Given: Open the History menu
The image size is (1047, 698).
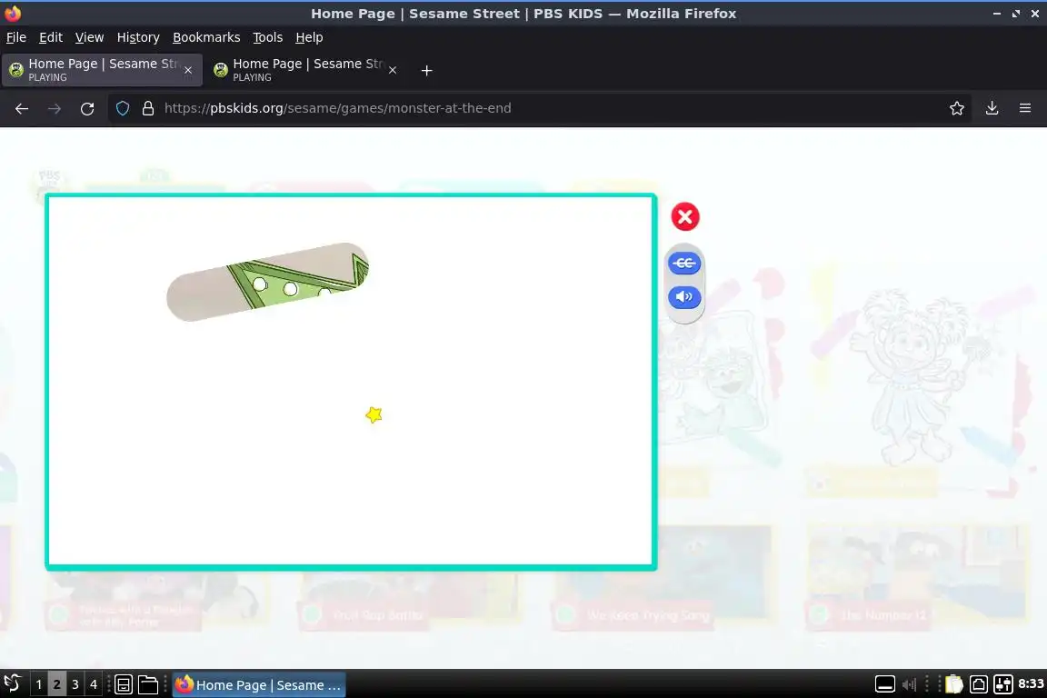Looking at the screenshot, I should click(138, 37).
